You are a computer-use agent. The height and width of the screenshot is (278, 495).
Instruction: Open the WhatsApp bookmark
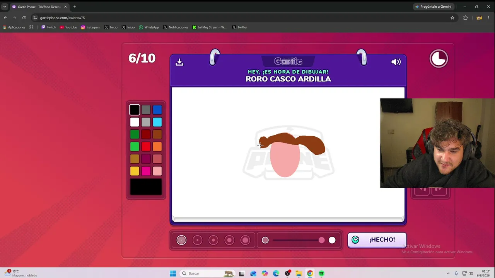149,27
